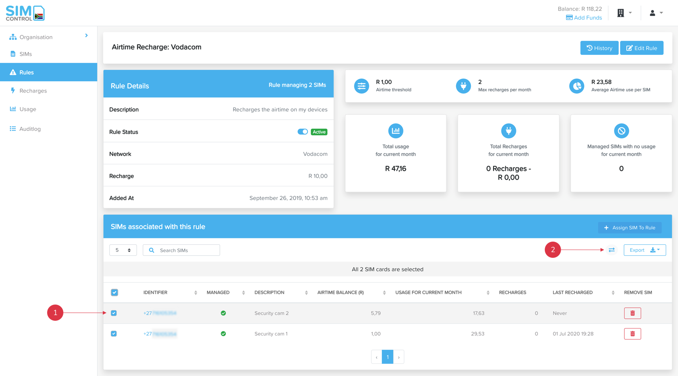Click the Security cam 2 description cell
678x376 pixels.
pyautogui.click(x=271, y=313)
